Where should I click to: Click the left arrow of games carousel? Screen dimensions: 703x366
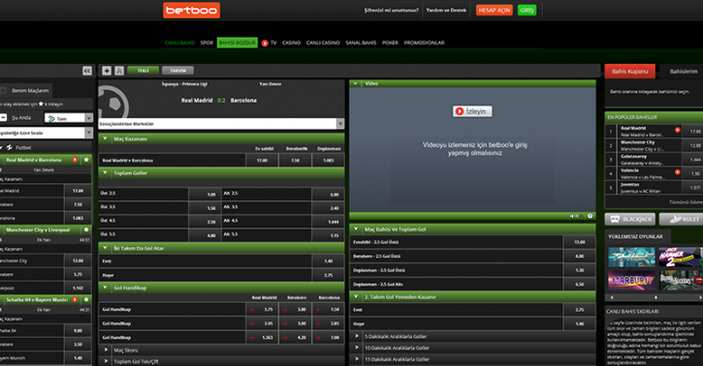pyautogui.click(x=612, y=297)
